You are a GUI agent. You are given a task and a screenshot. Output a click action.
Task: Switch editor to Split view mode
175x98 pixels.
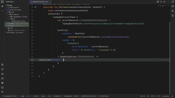(161, 2)
